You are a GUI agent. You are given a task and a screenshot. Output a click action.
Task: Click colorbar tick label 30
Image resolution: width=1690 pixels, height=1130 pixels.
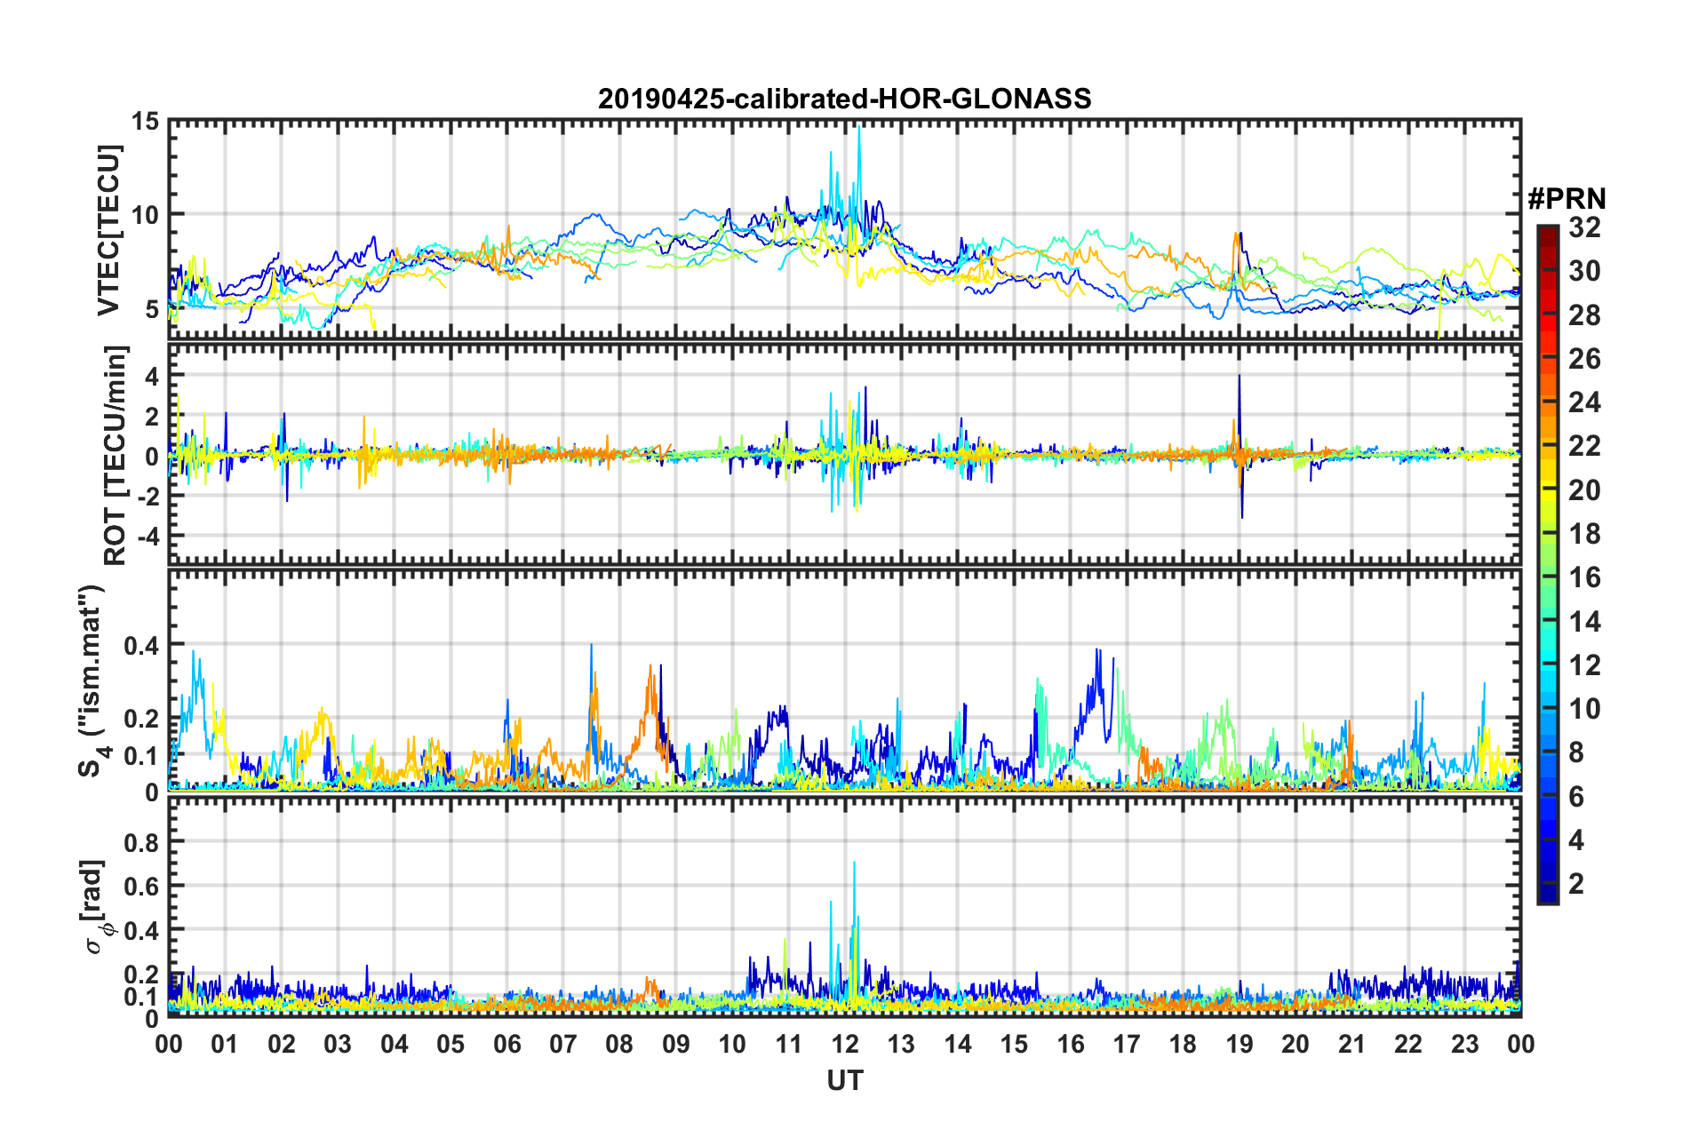pyautogui.click(x=1584, y=271)
